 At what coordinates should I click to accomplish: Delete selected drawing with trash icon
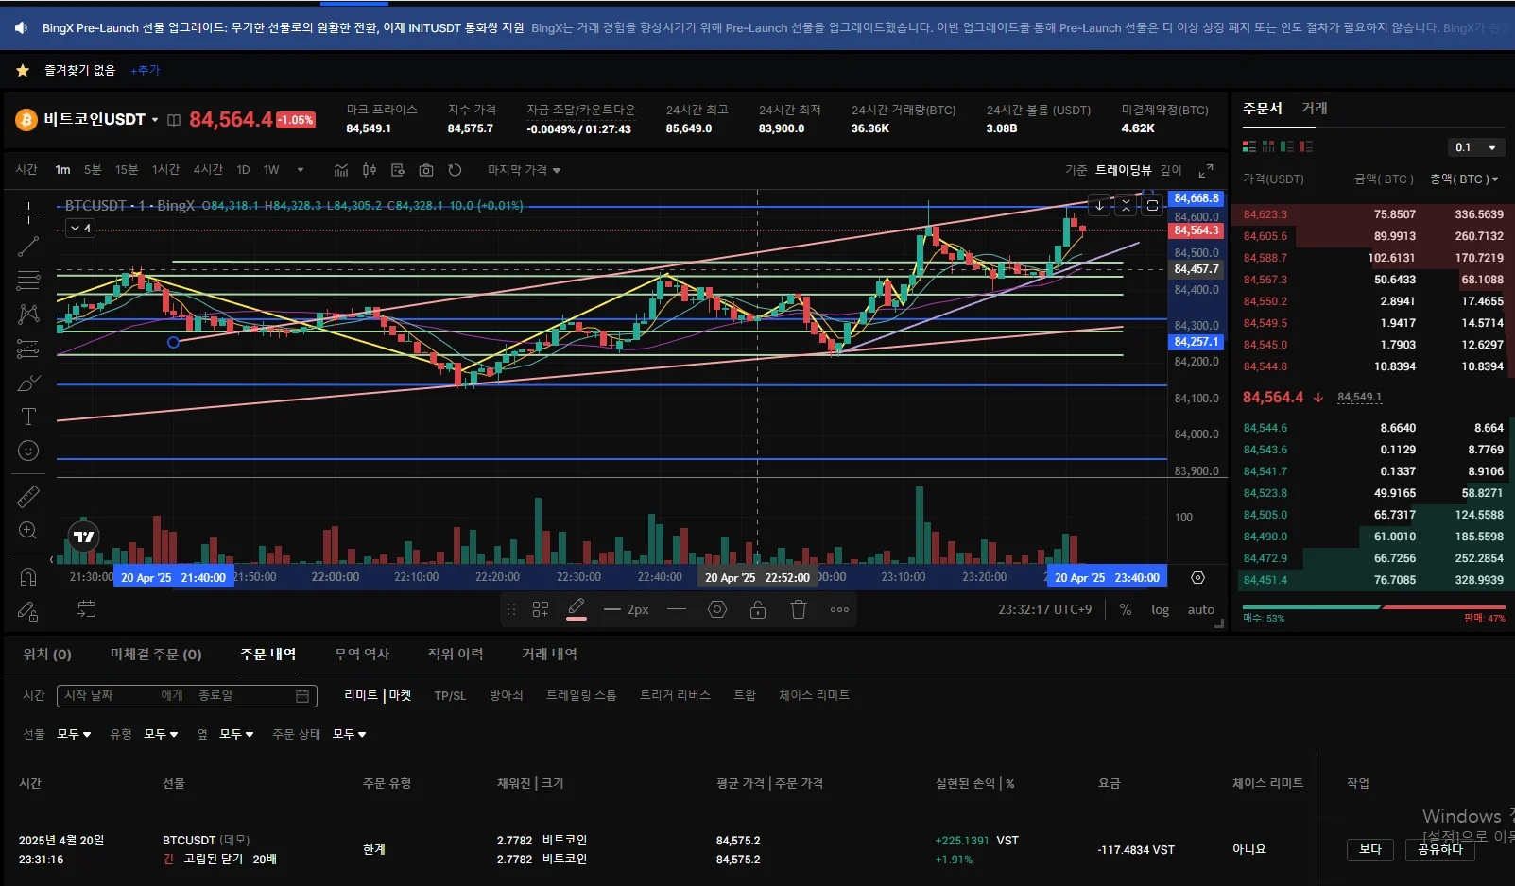(799, 609)
